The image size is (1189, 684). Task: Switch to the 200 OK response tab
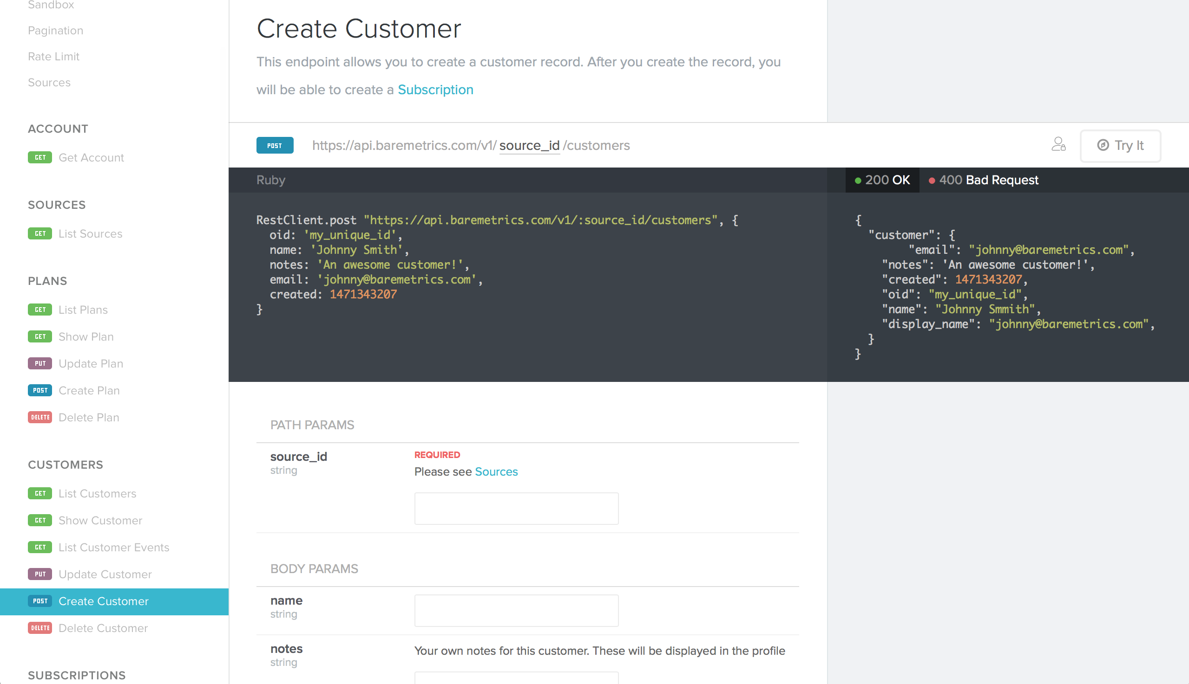tap(882, 180)
